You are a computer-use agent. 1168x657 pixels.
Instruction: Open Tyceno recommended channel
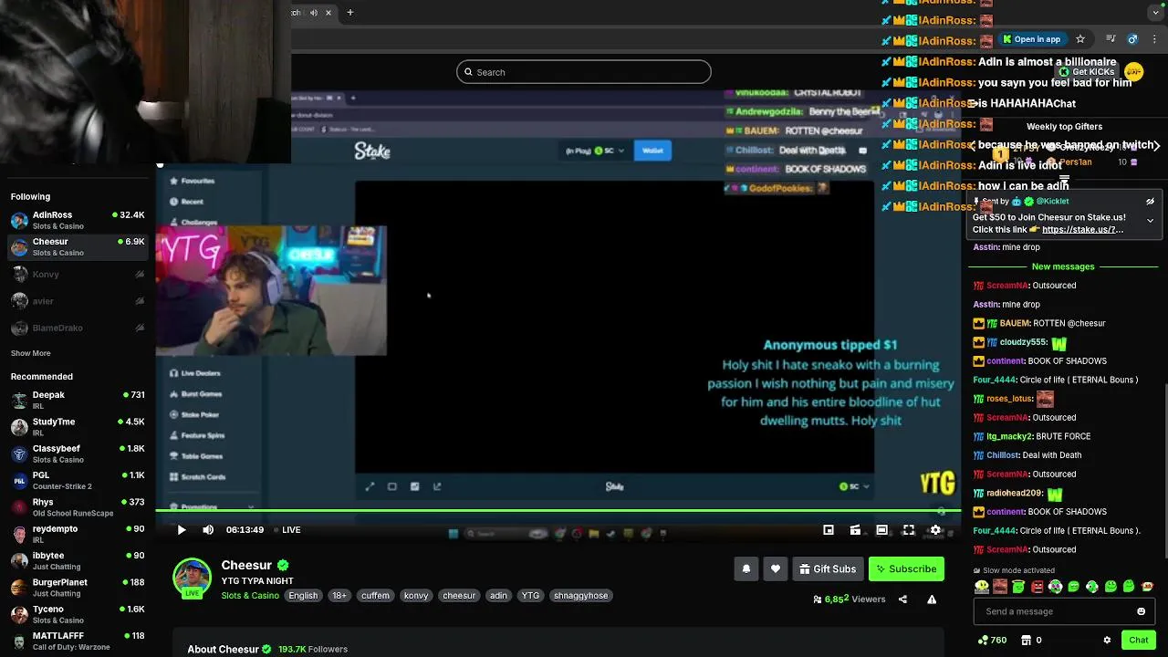78,614
